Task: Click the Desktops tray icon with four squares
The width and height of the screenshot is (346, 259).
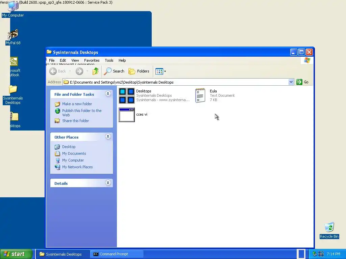Action: coord(321,254)
